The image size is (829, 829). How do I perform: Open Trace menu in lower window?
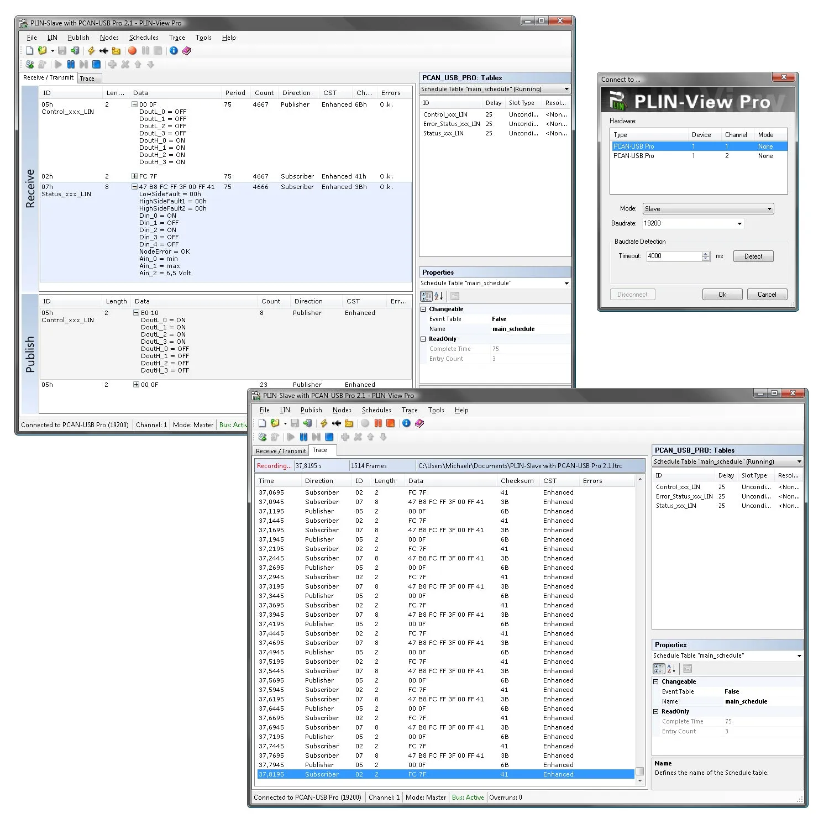click(x=410, y=410)
